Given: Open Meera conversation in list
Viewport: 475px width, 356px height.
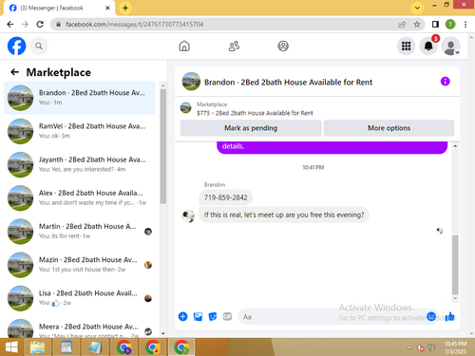Looking at the screenshot, I should tap(80, 328).
